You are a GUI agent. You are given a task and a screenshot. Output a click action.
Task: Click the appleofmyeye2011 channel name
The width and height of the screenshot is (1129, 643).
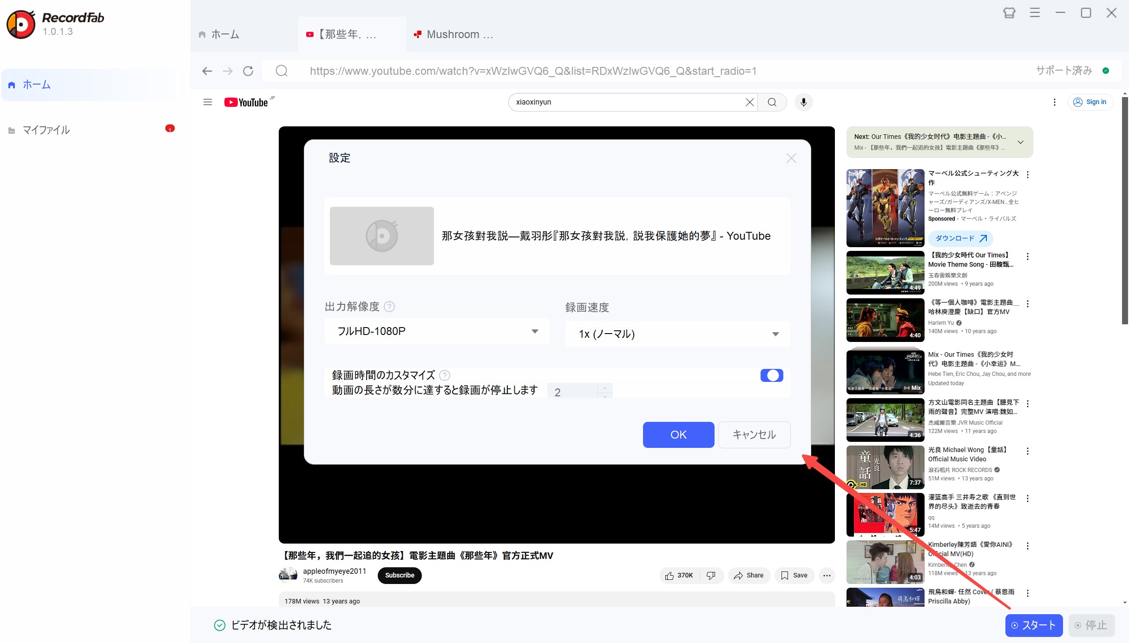coord(335,571)
